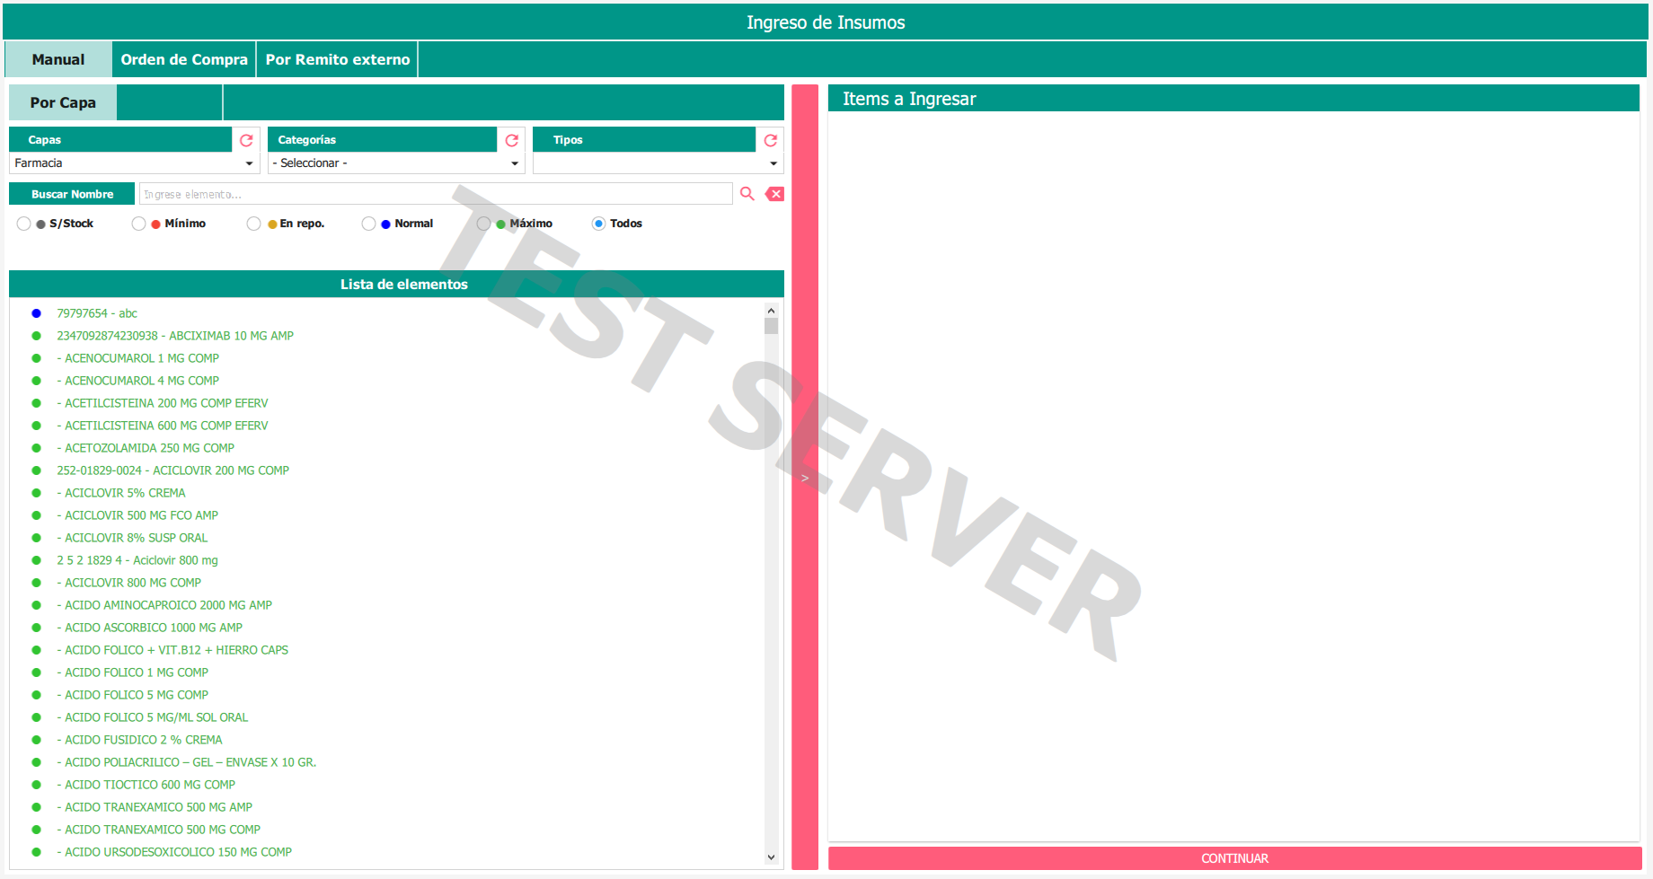Open the Capas dropdown showing Farmacia
This screenshot has height=879, width=1653.
[134, 163]
